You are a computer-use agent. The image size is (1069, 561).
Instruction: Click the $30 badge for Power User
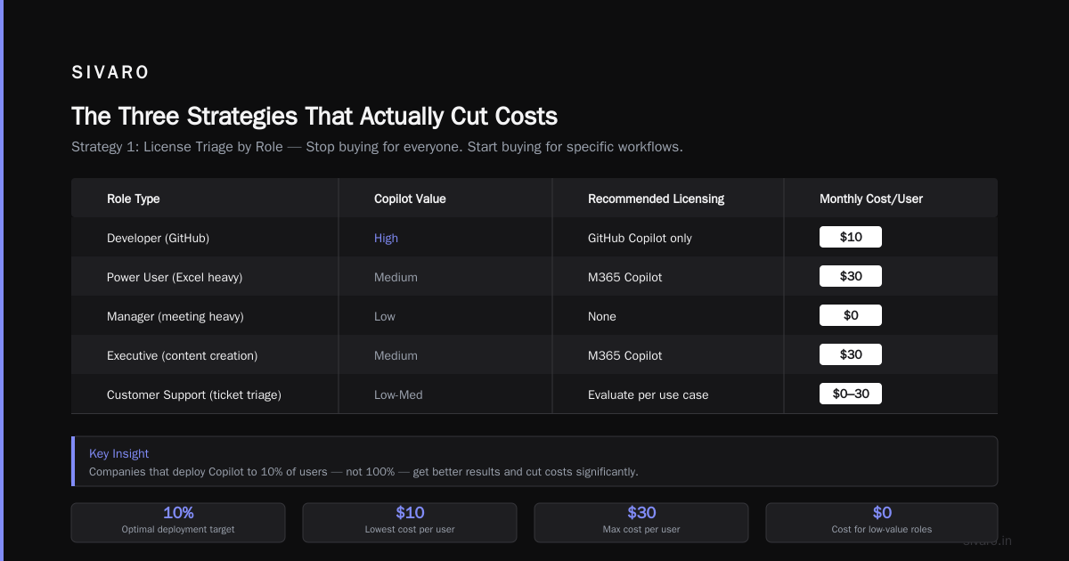coord(851,276)
